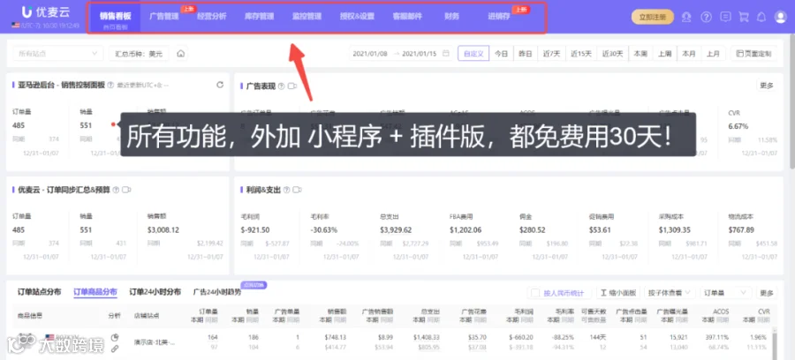Select the 自定义 date range button

pyautogui.click(x=473, y=53)
